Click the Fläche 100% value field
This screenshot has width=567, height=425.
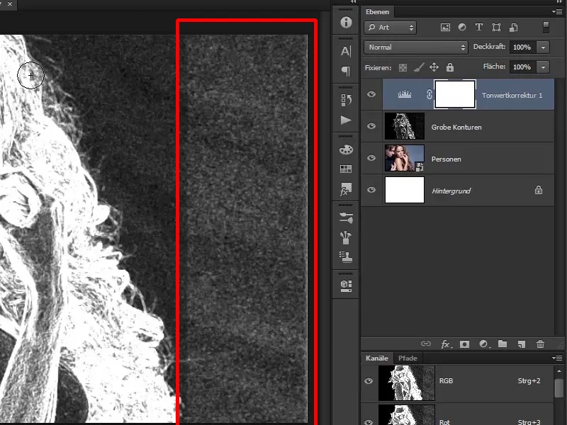(523, 67)
